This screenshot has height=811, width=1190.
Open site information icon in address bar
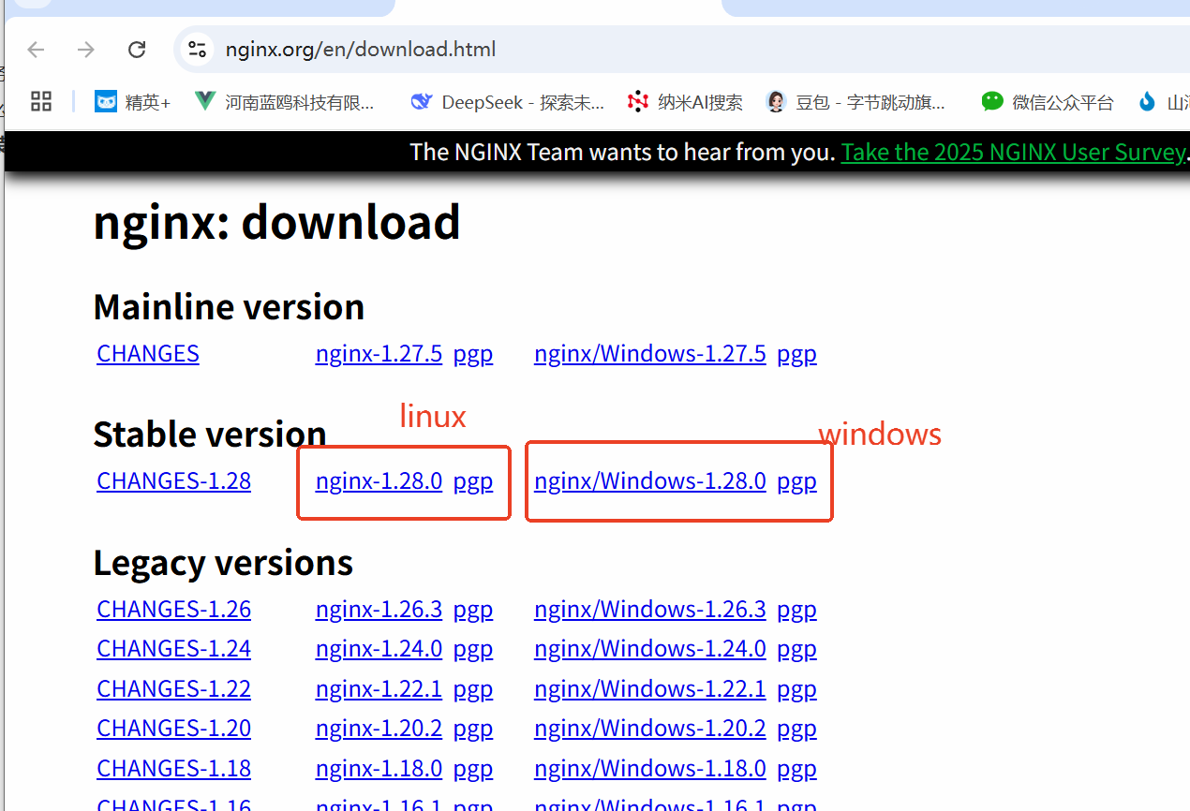tap(197, 50)
